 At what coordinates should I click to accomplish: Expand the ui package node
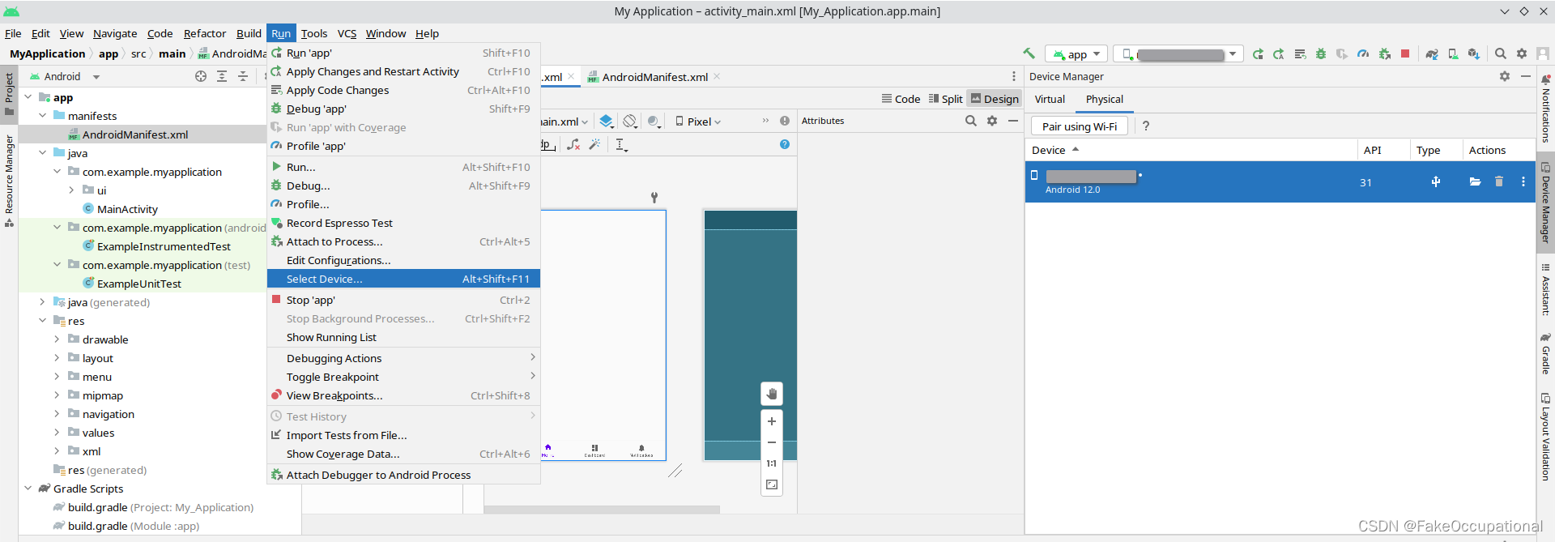click(x=72, y=190)
